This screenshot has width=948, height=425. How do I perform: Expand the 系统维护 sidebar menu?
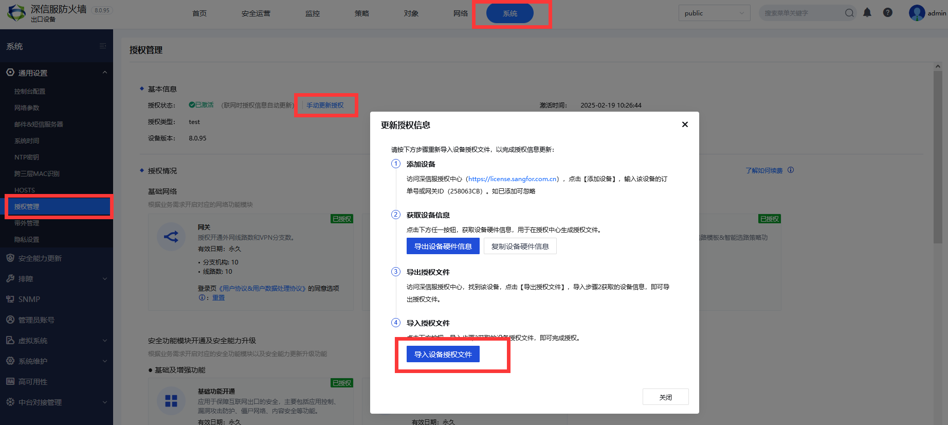(x=105, y=361)
